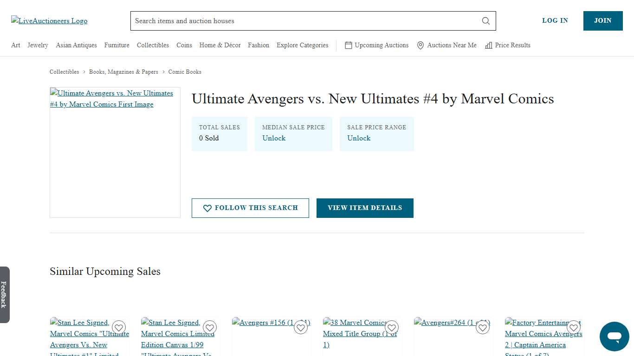This screenshot has height=356, width=634.
Task: Open the Explore Categories menu
Action: click(x=302, y=45)
